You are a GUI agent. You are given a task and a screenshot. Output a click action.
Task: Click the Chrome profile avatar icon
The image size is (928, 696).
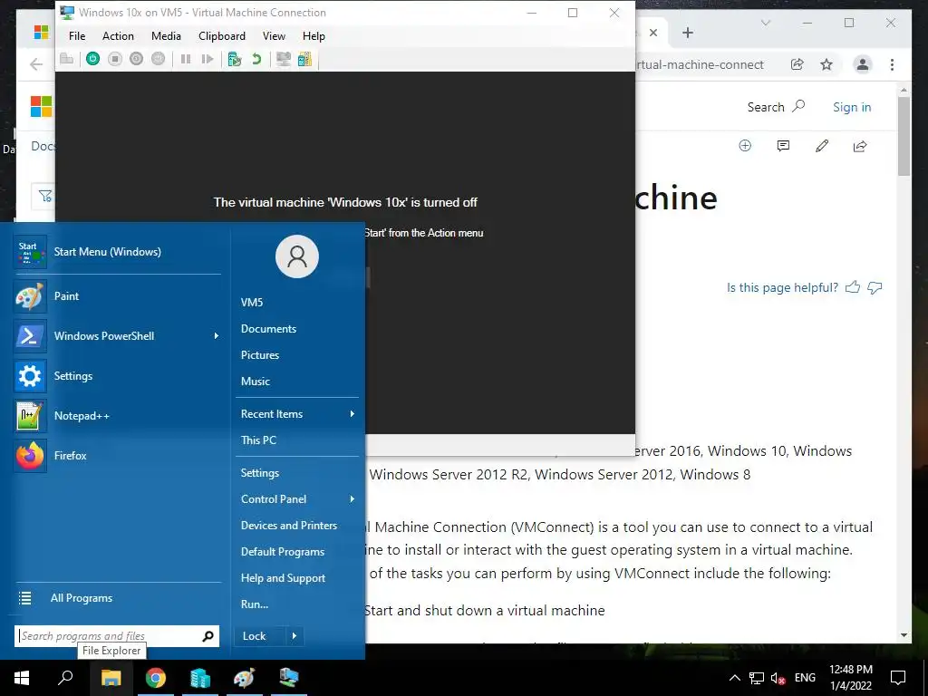863,64
